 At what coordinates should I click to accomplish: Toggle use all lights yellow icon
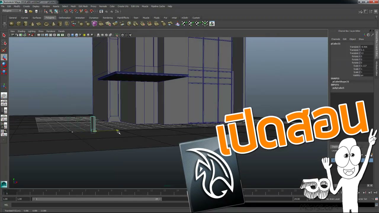pos(84,35)
